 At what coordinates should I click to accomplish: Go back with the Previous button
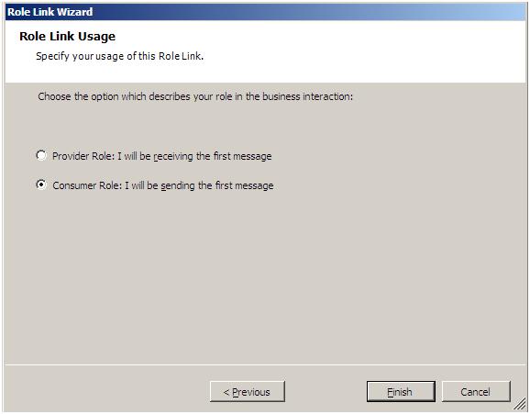point(247,392)
